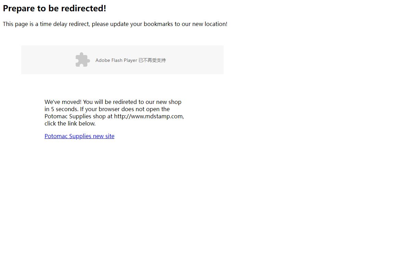Click the blocked Flash plugin placeholder box
Screen dimensions: 411x253
pos(122,60)
